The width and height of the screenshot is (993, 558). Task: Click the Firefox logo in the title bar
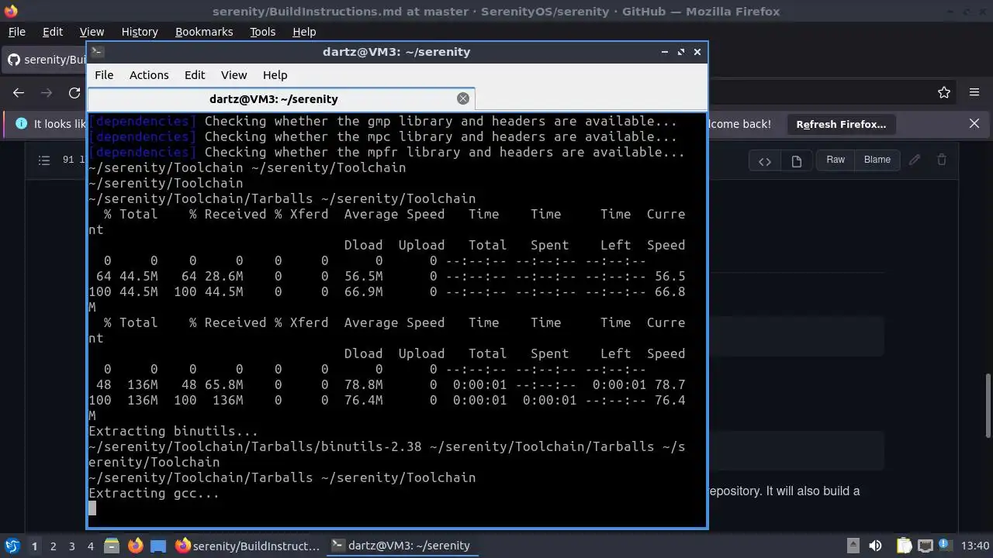10,11
